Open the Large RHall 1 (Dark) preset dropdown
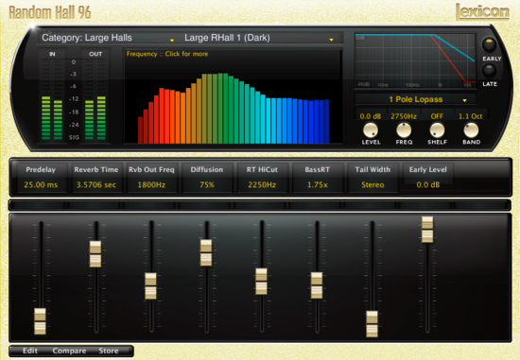The height and width of the screenshot is (360, 520). click(259, 38)
